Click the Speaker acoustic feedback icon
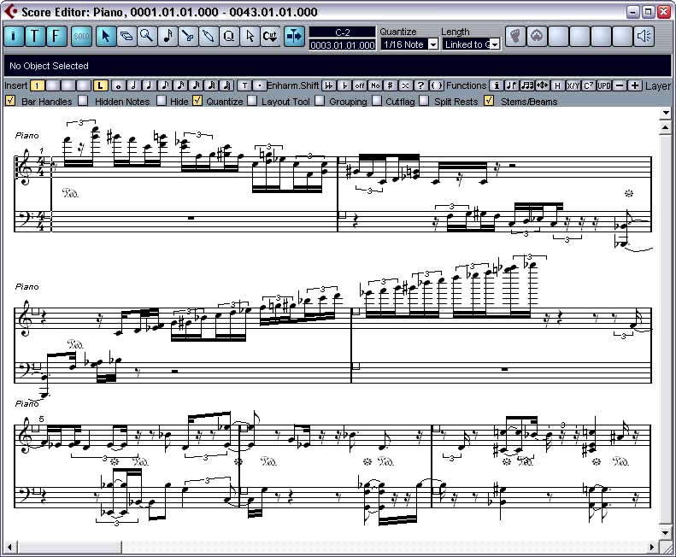Image resolution: width=676 pixels, height=557 pixels. pyautogui.click(x=644, y=36)
